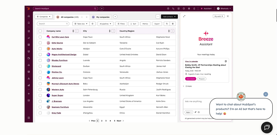277x135 pixels.
Task: Open the City column options menu
Action: point(113,31)
